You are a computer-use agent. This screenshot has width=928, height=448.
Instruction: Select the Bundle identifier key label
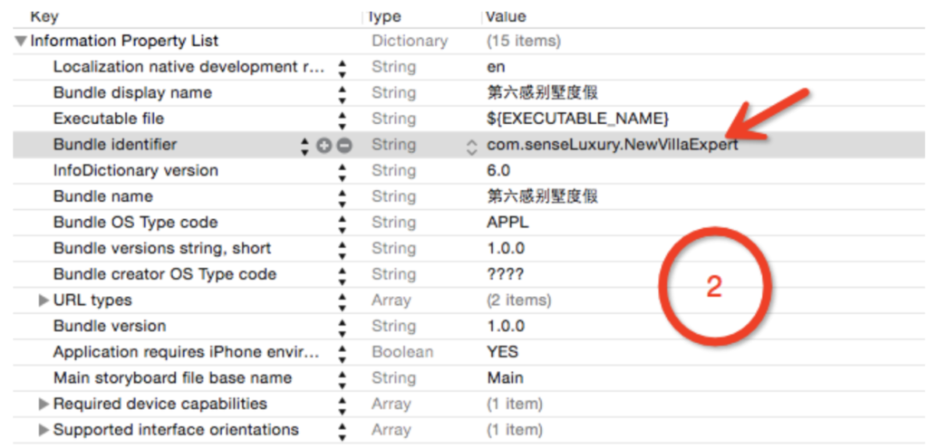[x=115, y=145]
